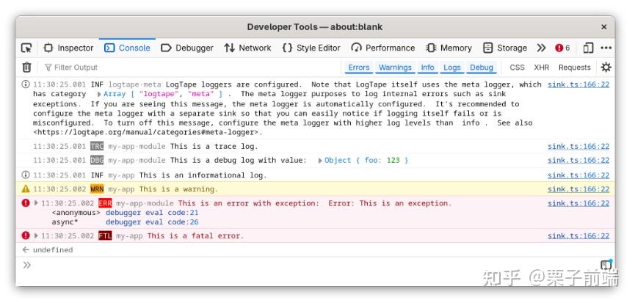Toggle the Errors filter
The height and width of the screenshot is (303, 635).
click(359, 67)
